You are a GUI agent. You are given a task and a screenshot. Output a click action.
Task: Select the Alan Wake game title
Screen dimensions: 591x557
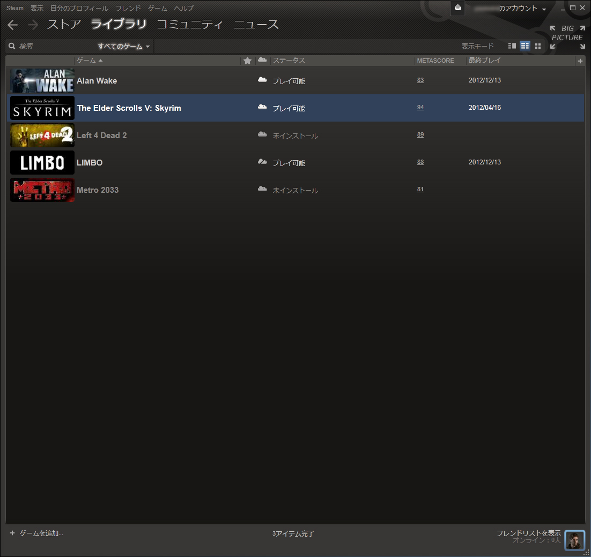tap(97, 80)
